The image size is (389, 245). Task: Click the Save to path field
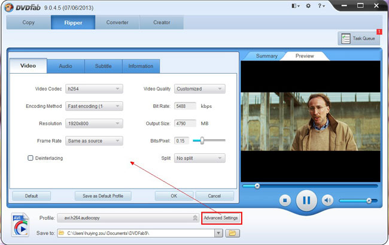(136, 233)
